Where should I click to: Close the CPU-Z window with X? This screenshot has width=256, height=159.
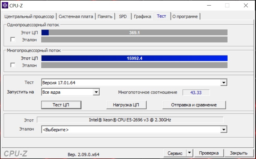pos(246,5)
